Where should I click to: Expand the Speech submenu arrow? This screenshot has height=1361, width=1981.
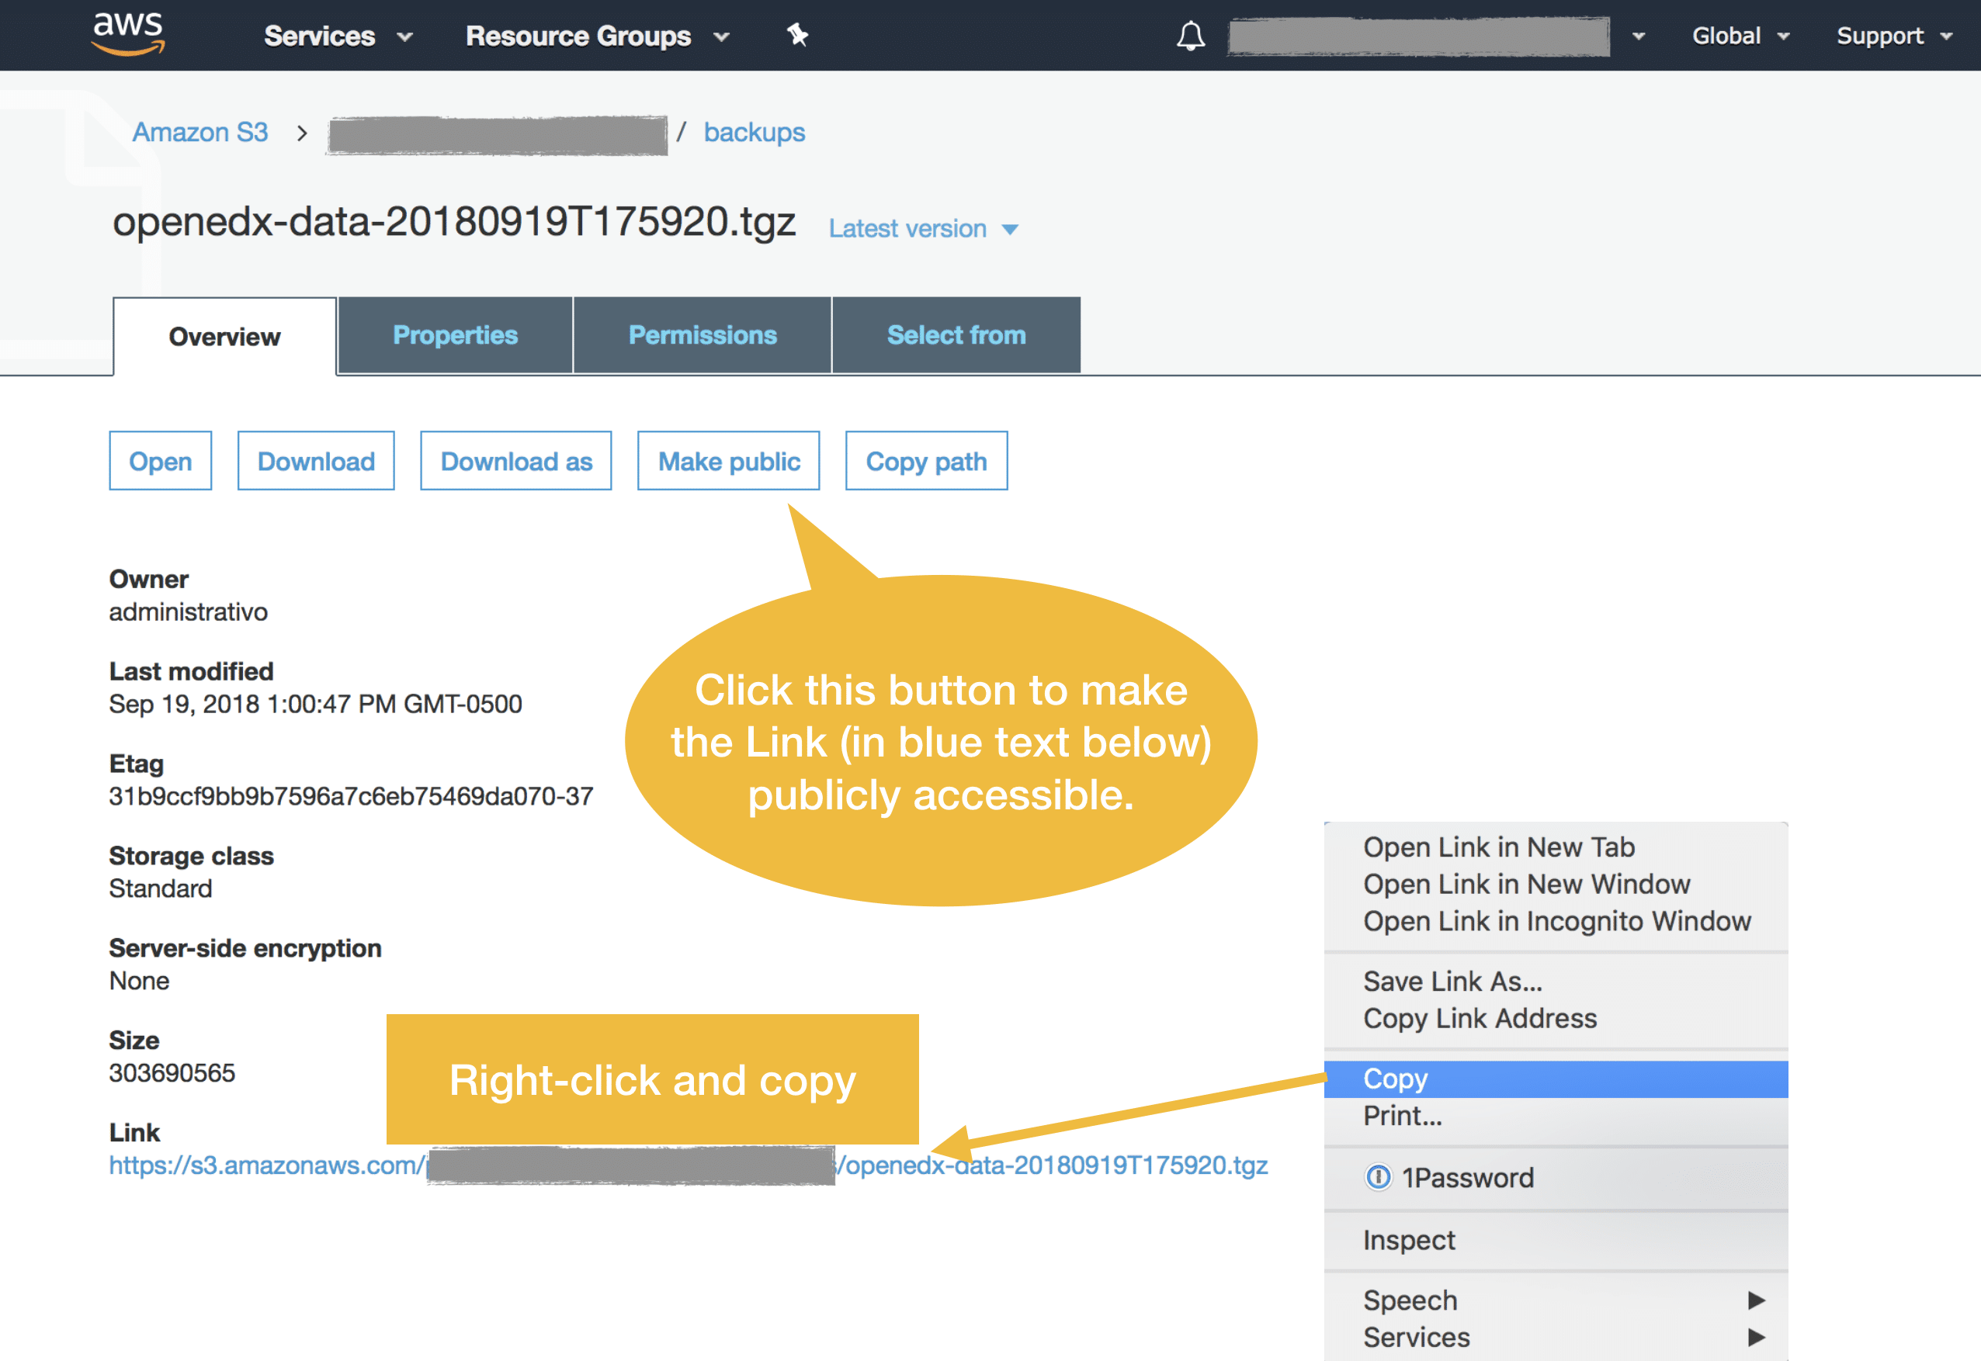pyautogui.click(x=1756, y=1300)
